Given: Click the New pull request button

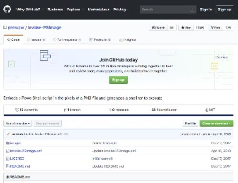Looking at the screenshot, I should [x=48, y=123].
